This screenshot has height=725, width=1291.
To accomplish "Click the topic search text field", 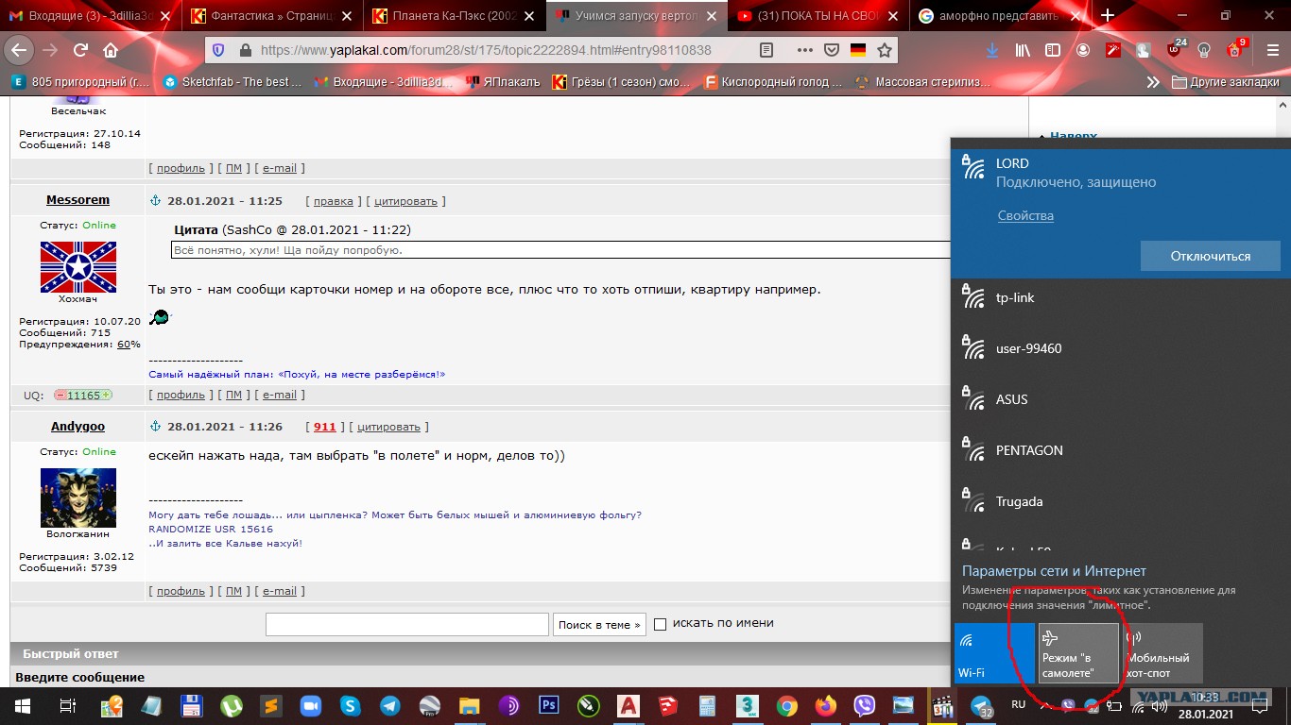I will pyautogui.click(x=407, y=624).
